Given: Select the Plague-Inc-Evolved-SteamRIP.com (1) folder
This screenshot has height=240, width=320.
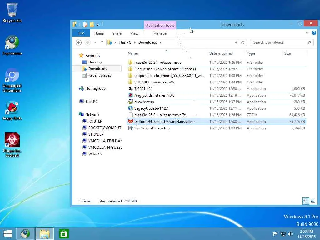Looking at the screenshot, I should click(x=217, y=69).
